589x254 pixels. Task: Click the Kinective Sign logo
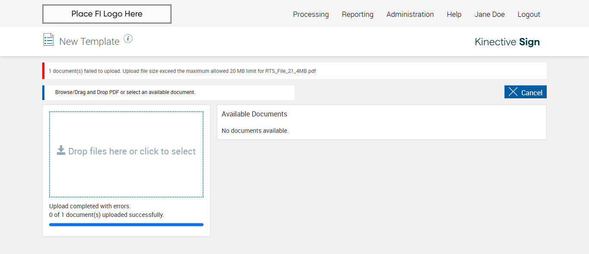pyautogui.click(x=507, y=42)
